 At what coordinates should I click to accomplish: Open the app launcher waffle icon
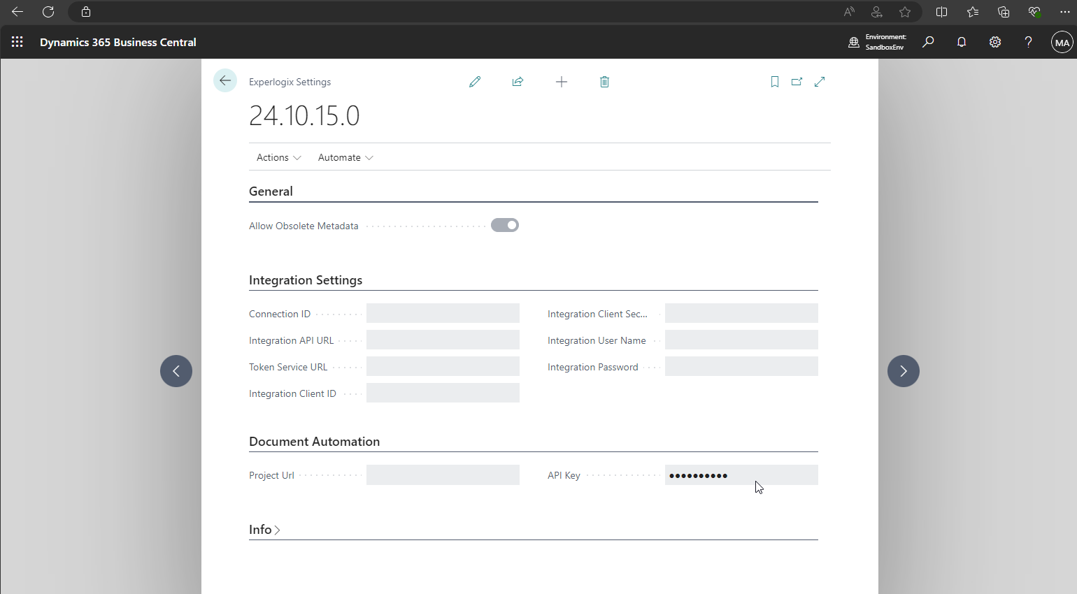pyautogui.click(x=17, y=42)
